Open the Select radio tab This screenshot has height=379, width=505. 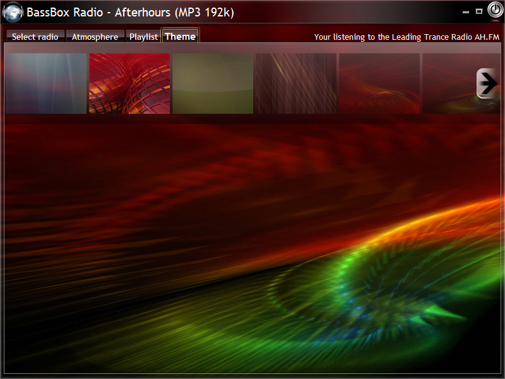pyautogui.click(x=35, y=37)
